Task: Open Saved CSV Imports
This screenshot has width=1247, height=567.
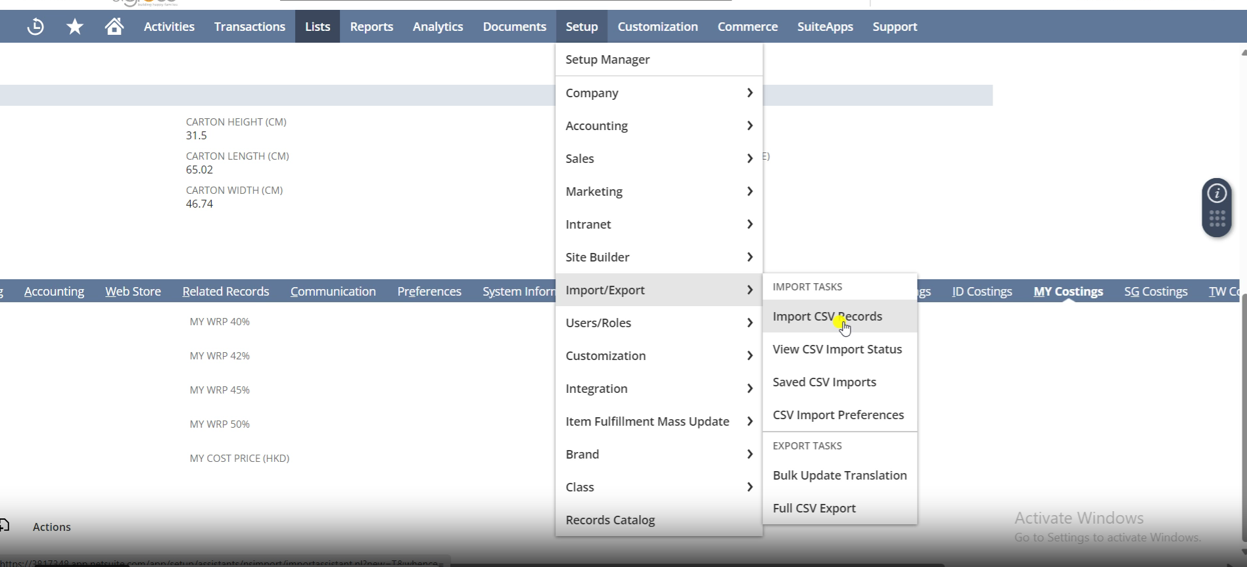Action: 839,382
